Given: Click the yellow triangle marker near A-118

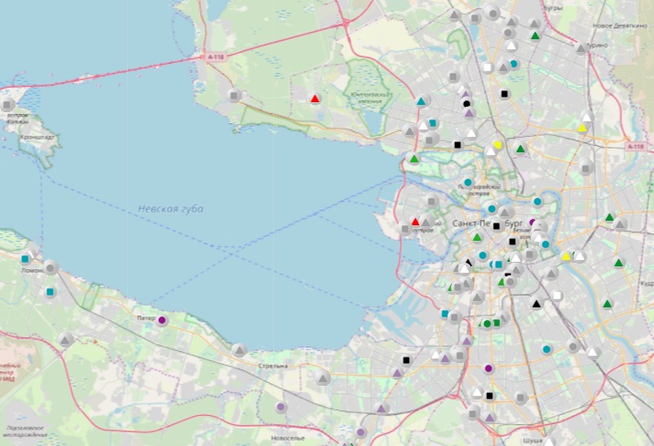Looking at the screenshot, I should [583, 128].
